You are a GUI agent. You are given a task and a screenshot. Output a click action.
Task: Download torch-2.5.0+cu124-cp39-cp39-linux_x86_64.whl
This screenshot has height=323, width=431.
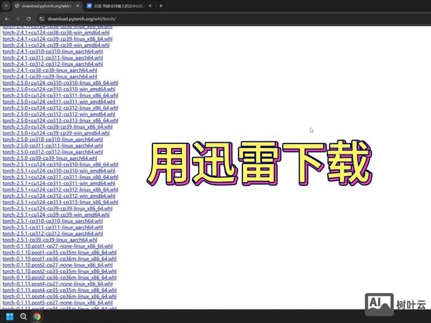pos(58,127)
